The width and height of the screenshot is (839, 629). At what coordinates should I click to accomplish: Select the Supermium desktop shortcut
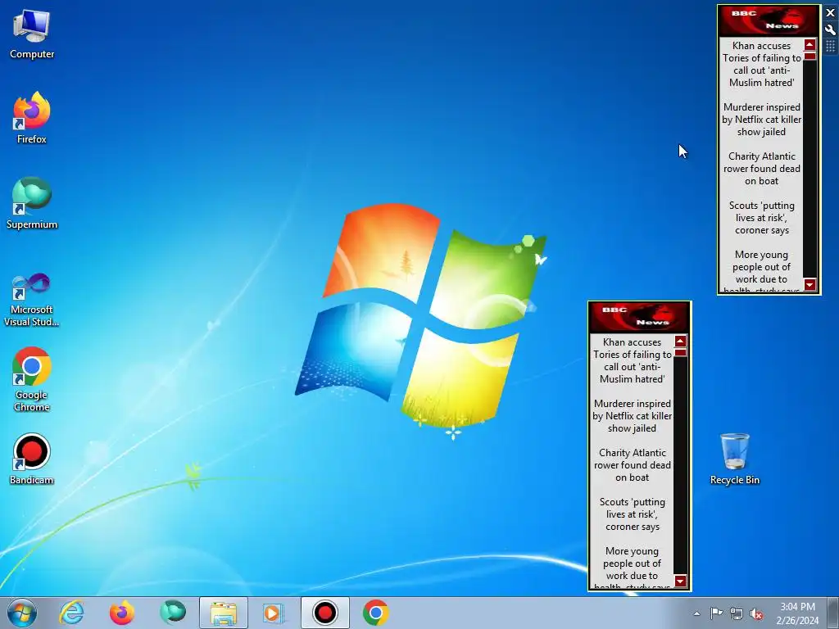click(x=32, y=203)
